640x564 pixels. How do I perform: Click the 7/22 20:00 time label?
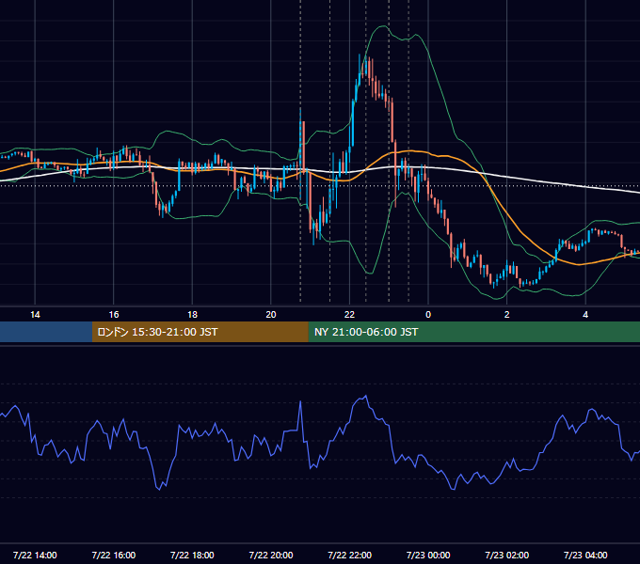271,555
